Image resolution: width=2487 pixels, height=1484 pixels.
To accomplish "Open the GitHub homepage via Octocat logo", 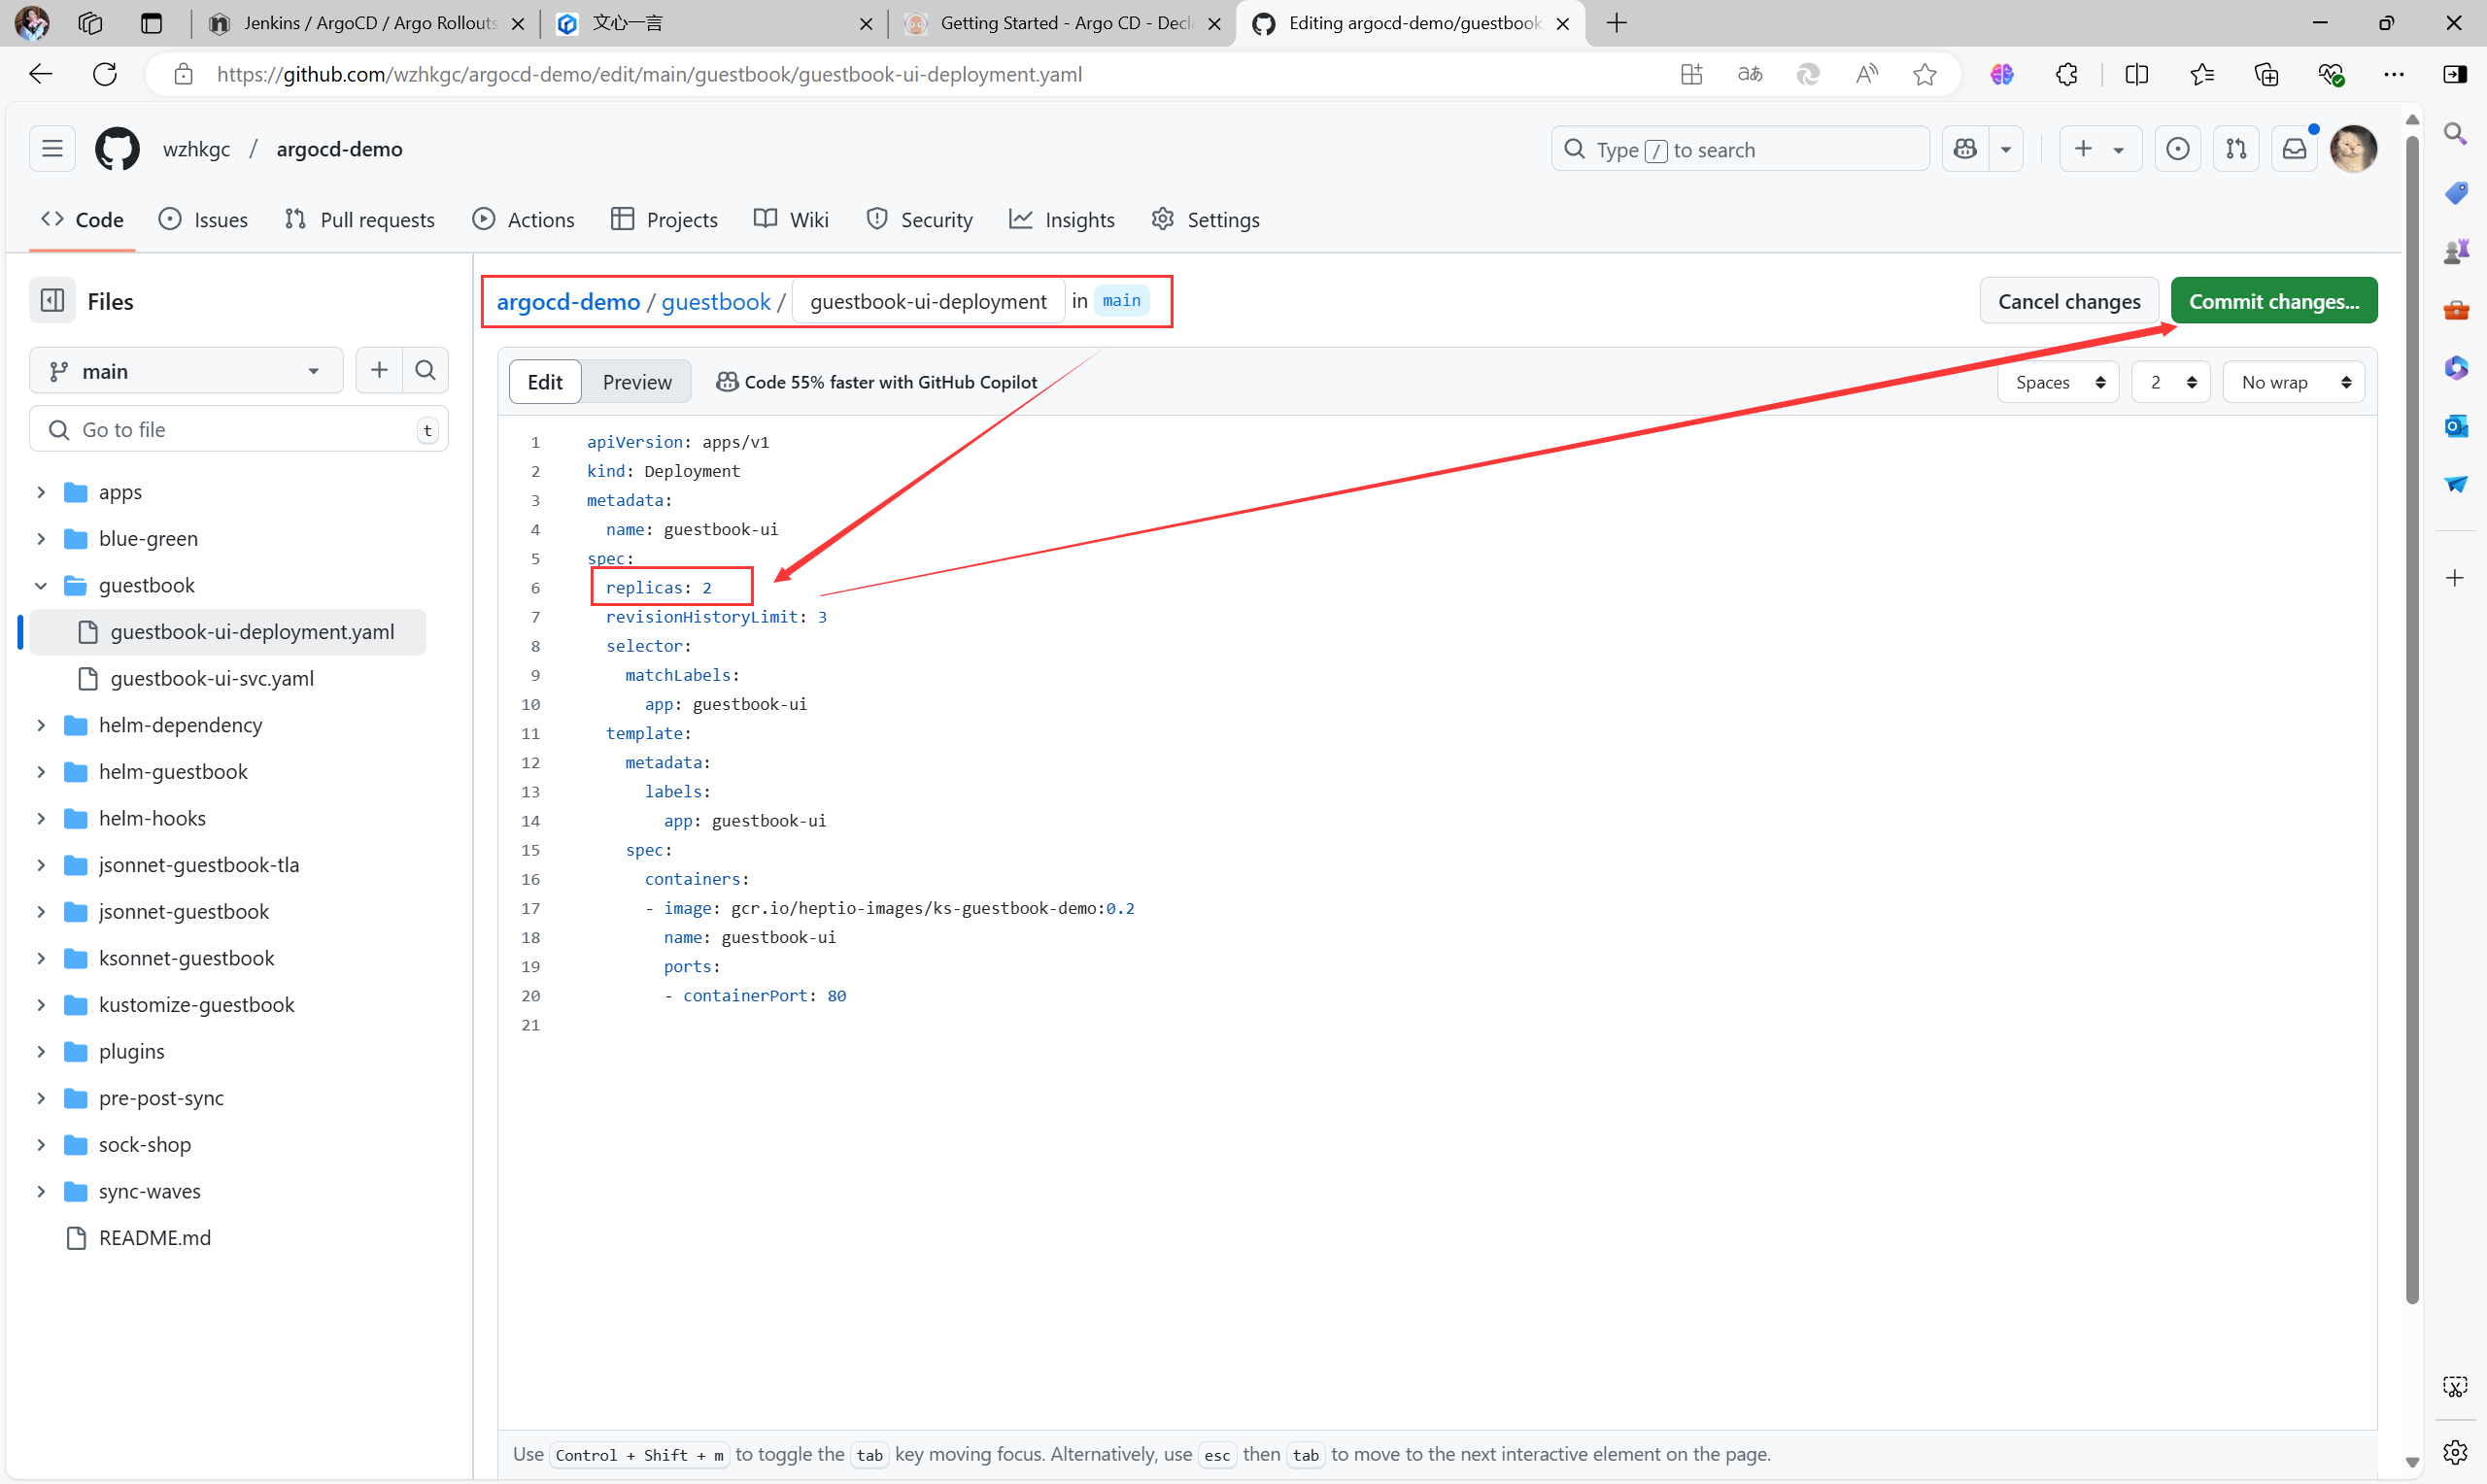I will [117, 149].
